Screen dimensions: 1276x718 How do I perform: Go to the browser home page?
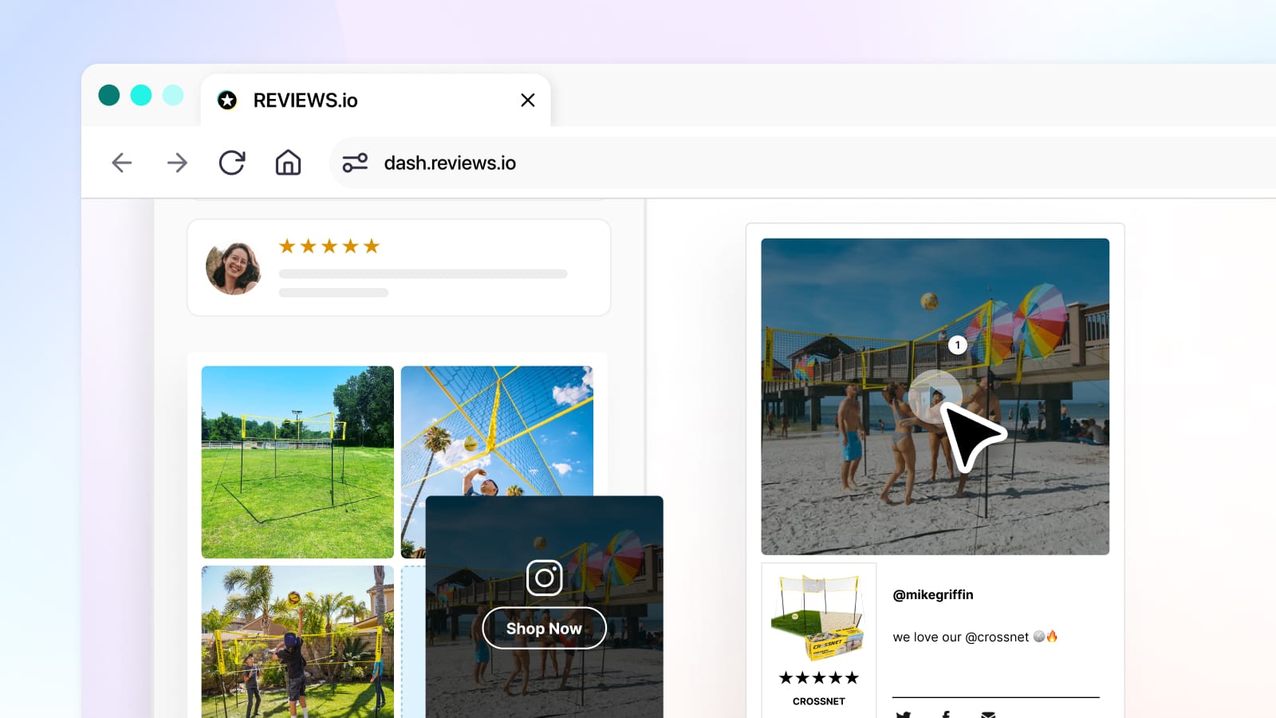coord(288,163)
